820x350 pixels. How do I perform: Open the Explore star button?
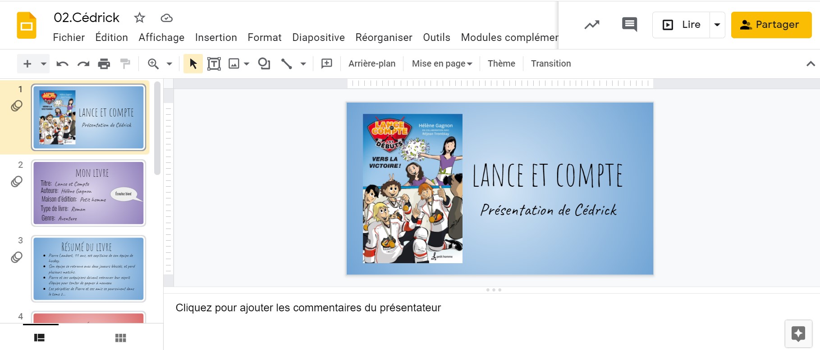798,334
